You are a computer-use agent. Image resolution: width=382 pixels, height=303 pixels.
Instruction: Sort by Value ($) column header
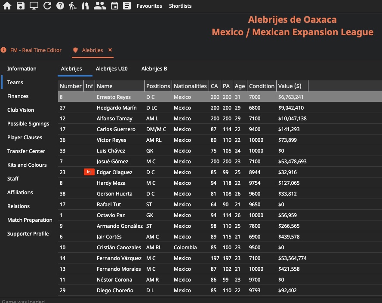tap(293, 86)
